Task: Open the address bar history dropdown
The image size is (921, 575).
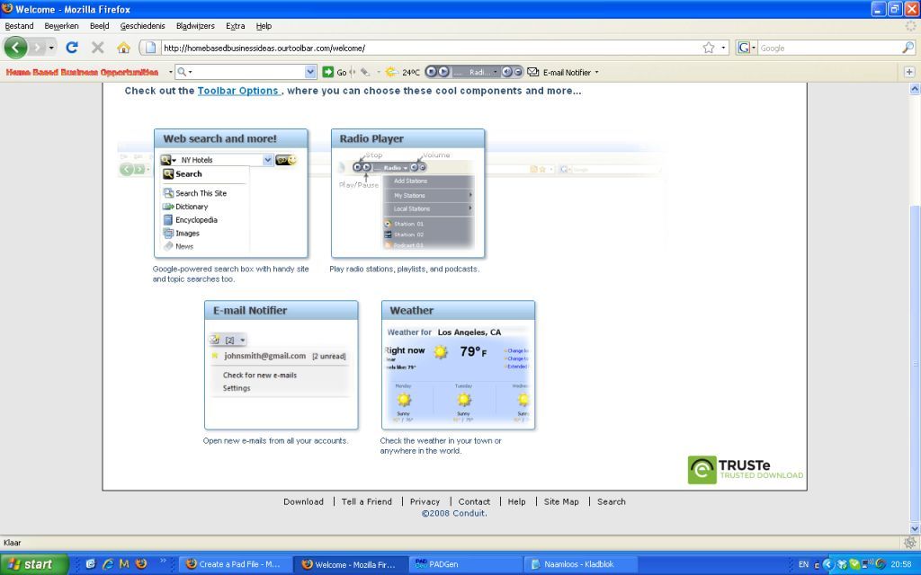Action: click(x=723, y=49)
